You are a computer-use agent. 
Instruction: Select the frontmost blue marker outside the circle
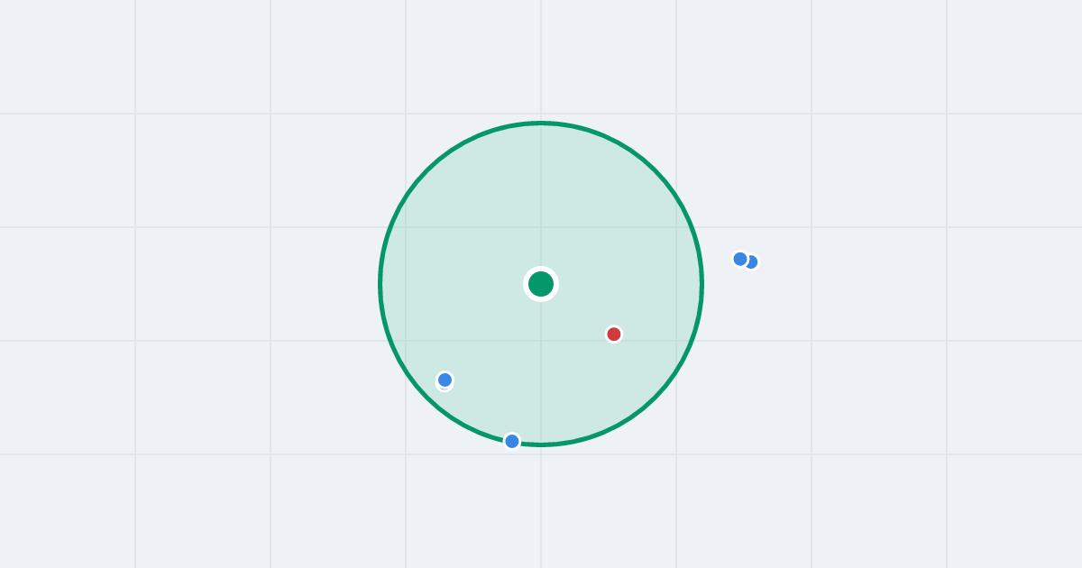pos(740,259)
